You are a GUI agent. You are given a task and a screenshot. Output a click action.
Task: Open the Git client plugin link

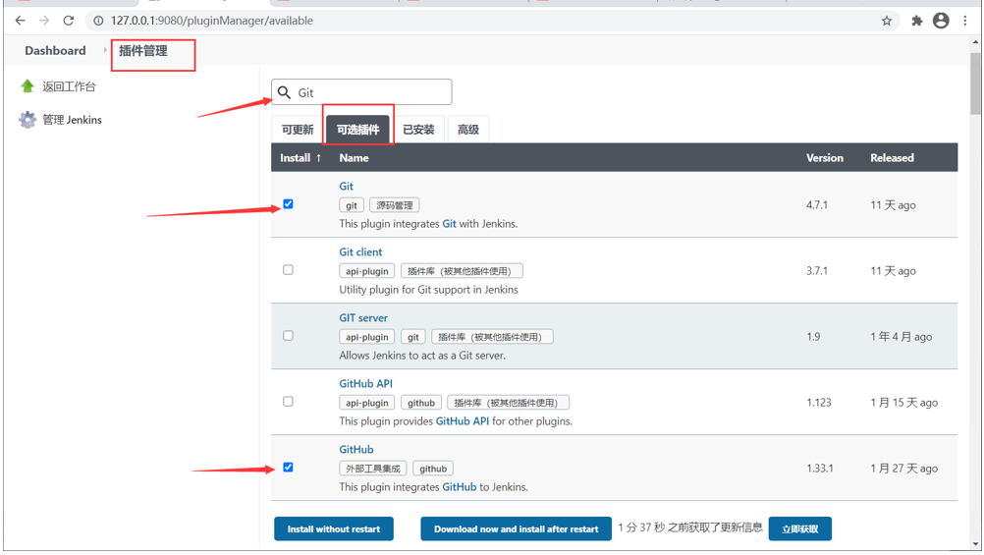[360, 251]
